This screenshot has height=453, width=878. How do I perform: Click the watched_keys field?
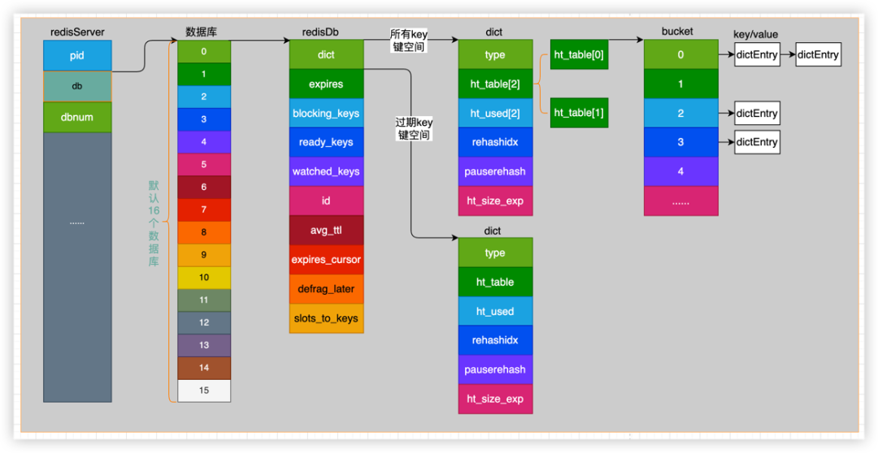point(326,171)
